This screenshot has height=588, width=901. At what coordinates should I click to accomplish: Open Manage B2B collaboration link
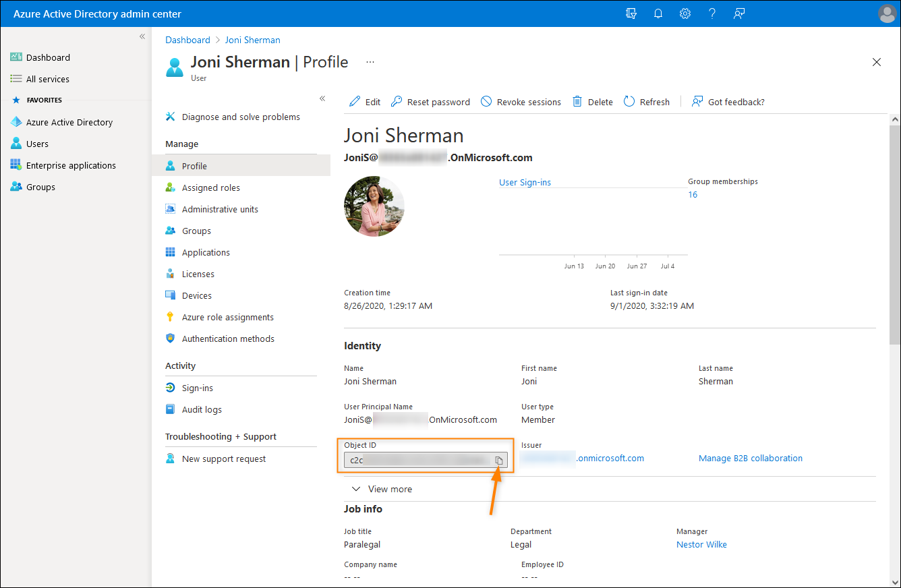(x=751, y=458)
